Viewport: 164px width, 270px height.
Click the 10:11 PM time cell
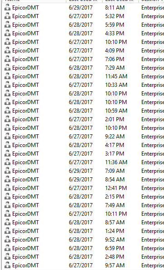pos(116,214)
